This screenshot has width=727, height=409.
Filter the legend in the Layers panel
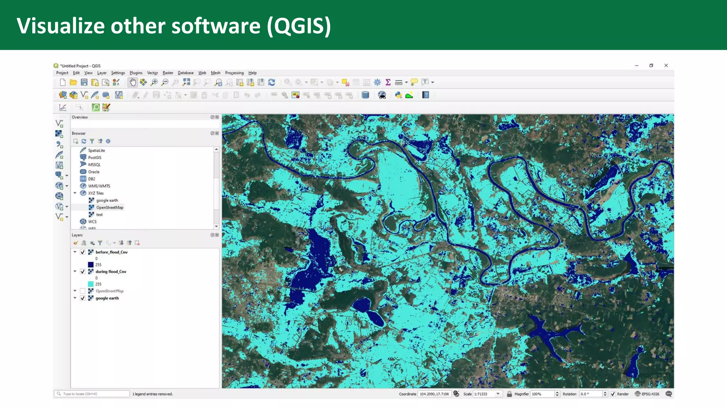[100, 243]
